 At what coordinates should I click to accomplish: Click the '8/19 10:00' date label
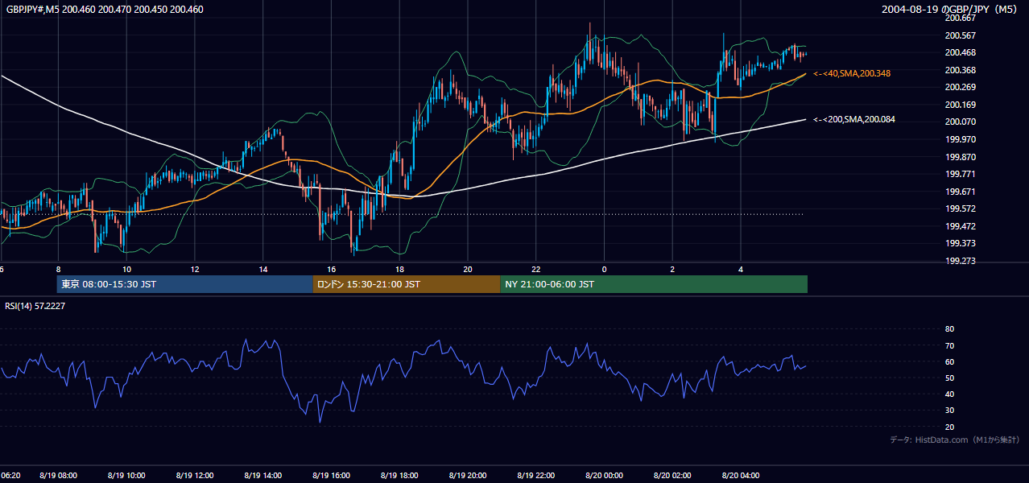126,476
